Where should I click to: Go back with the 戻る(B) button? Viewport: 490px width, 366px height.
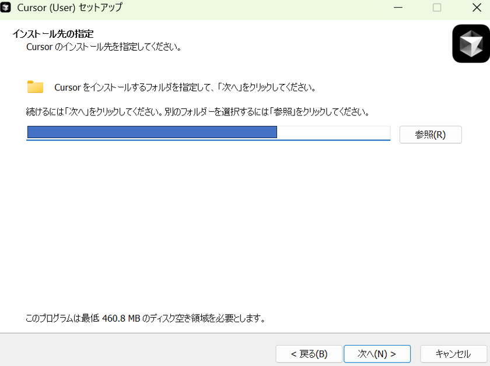click(x=309, y=354)
